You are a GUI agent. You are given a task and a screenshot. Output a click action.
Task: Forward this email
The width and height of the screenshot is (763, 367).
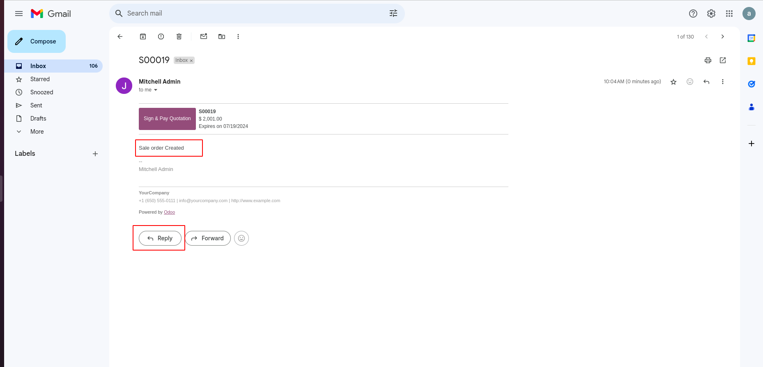click(208, 238)
